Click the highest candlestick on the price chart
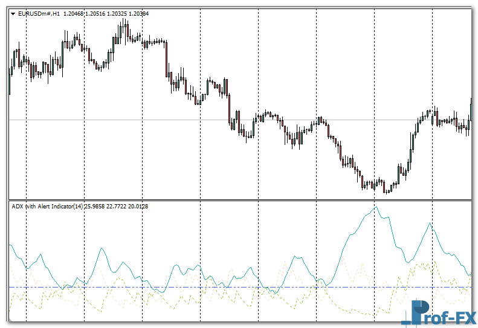This screenshot has height=328, width=478. pos(124,27)
